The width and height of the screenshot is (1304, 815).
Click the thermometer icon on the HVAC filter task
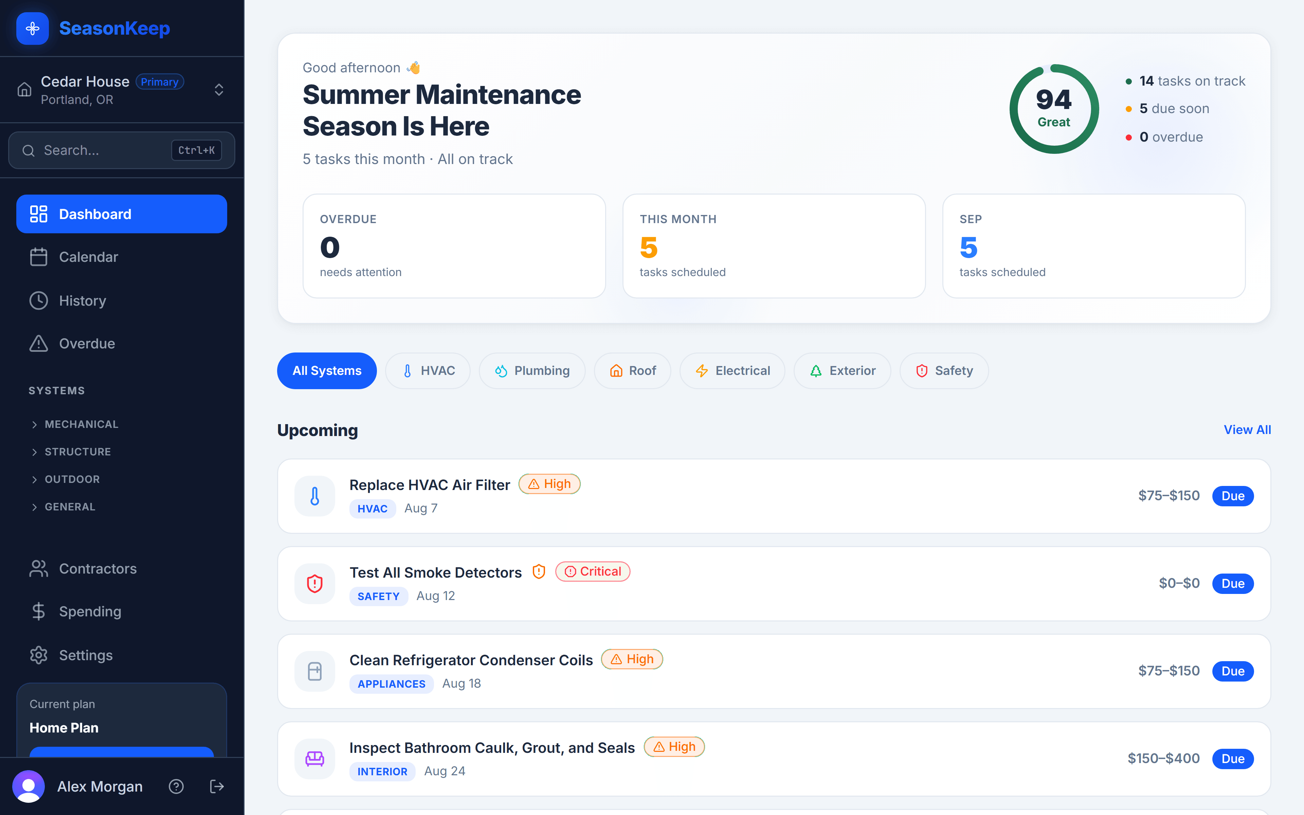315,496
